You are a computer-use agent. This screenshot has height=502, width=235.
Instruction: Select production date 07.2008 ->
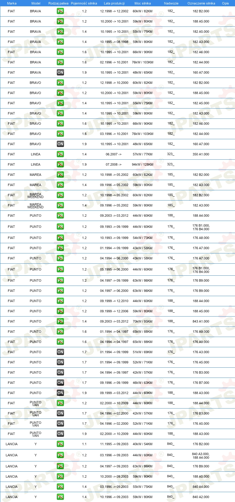(114, 164)
